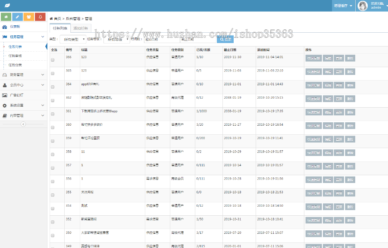Collapse sidebar with double-arrow icon

click(23, 124)
